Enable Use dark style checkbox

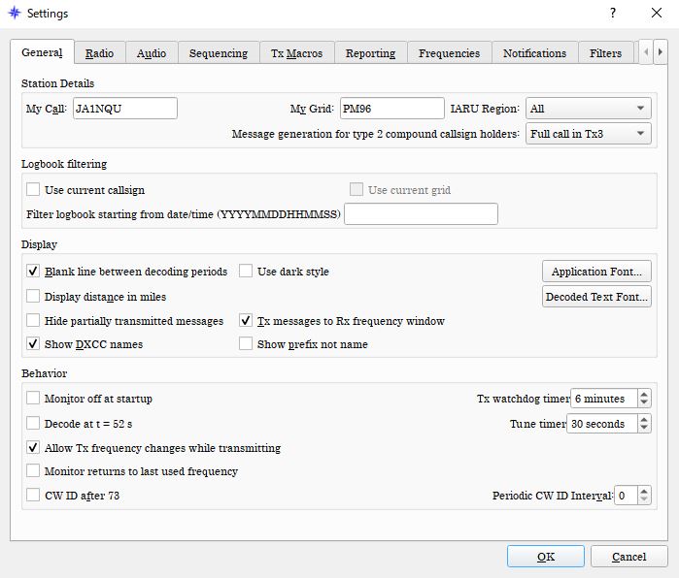point(246,272)
